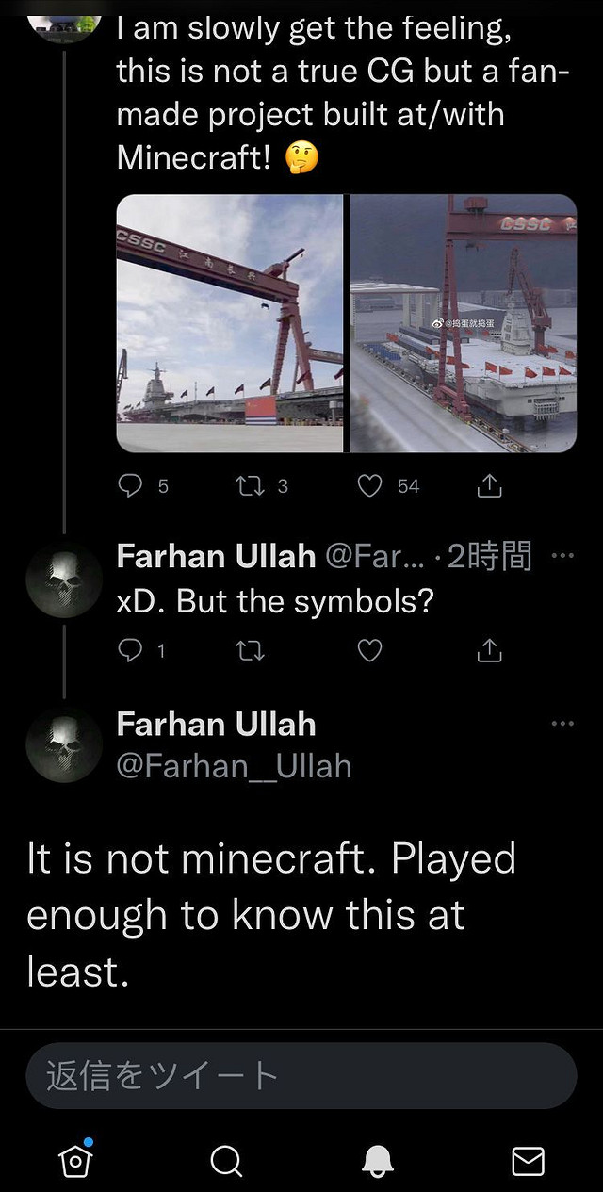The width and height of the screenshot is (603, 1192).
Task: Click the retweet icon showing 3 retweets
Action: click(x=249, y=485)
